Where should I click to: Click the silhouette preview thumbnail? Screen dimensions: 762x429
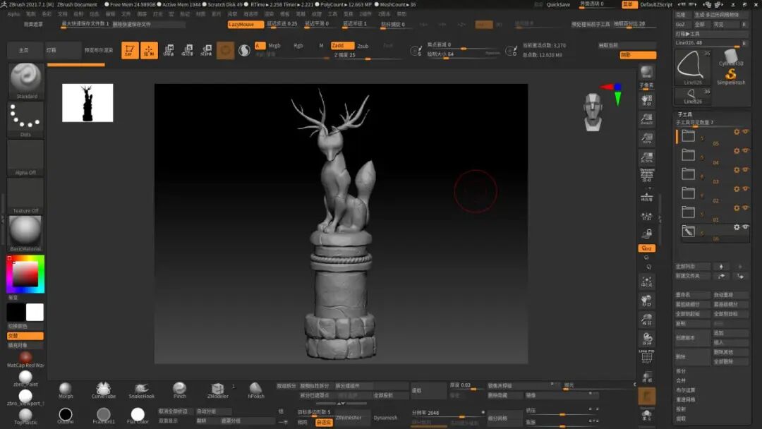(x=87, y=102)
